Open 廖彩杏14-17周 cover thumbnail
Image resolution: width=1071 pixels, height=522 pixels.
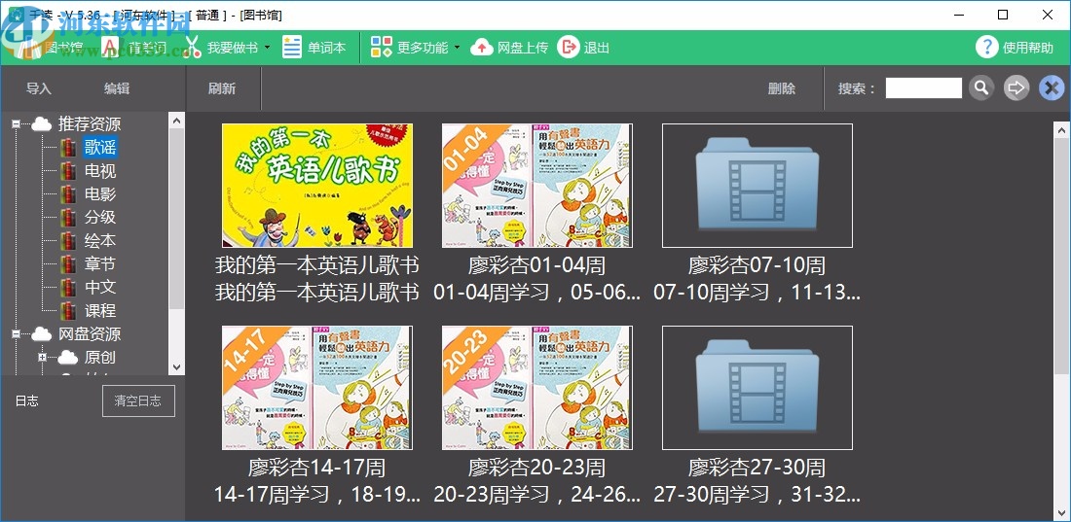point(317,388)
